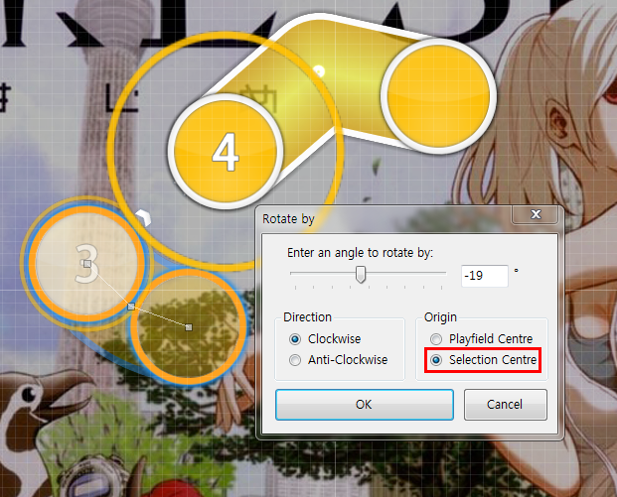Click the slider 4 end circle
The width and height of the screenshot is (617, 497).
438,95
